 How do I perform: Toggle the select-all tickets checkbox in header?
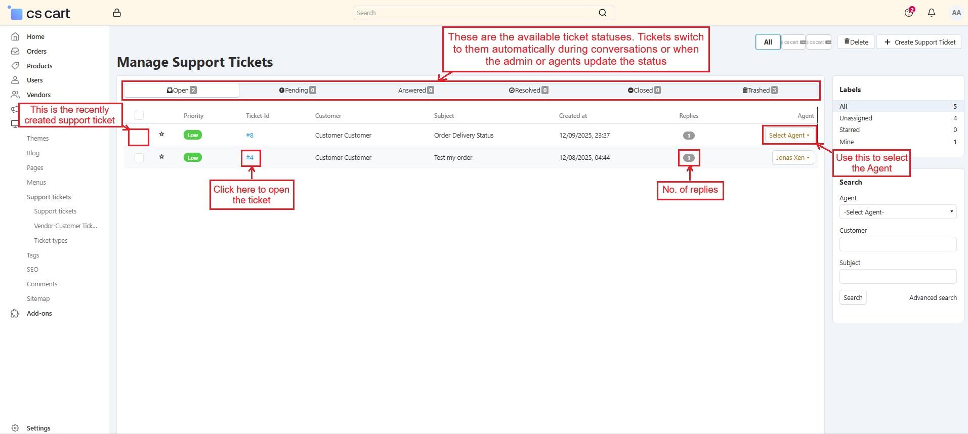[x=139, y=116]
